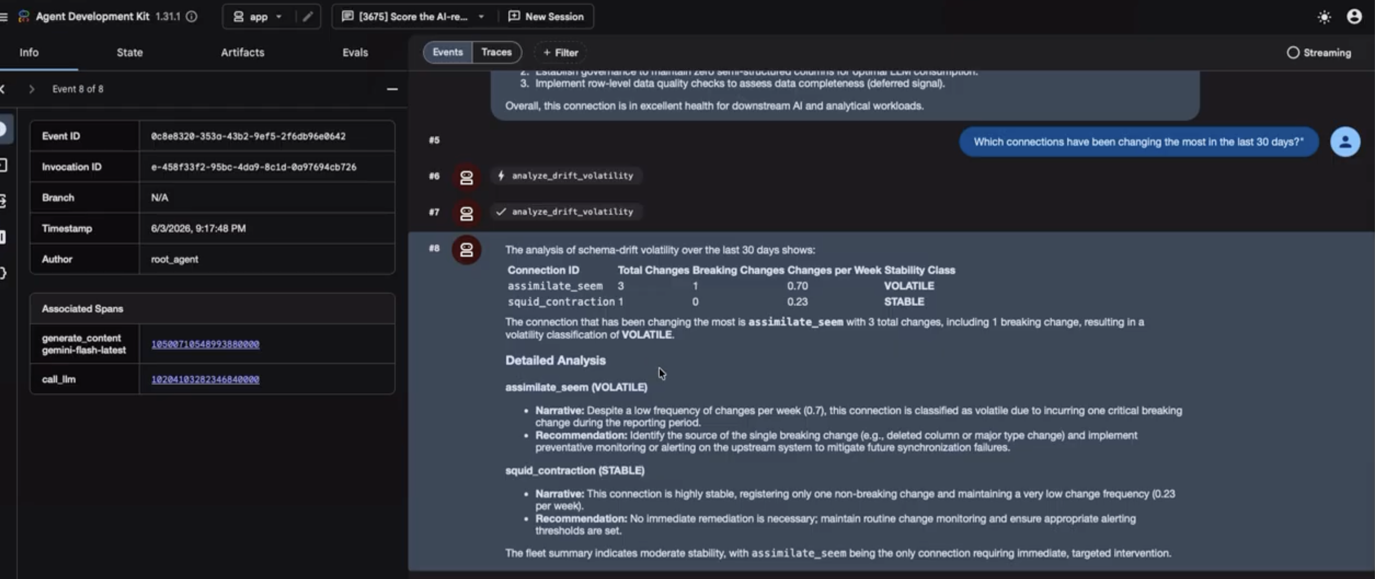Viewport: 1375px width, 579px height.
Task: Click the Invocation ID value e-458f33f2...
Action: coord(254,167)
